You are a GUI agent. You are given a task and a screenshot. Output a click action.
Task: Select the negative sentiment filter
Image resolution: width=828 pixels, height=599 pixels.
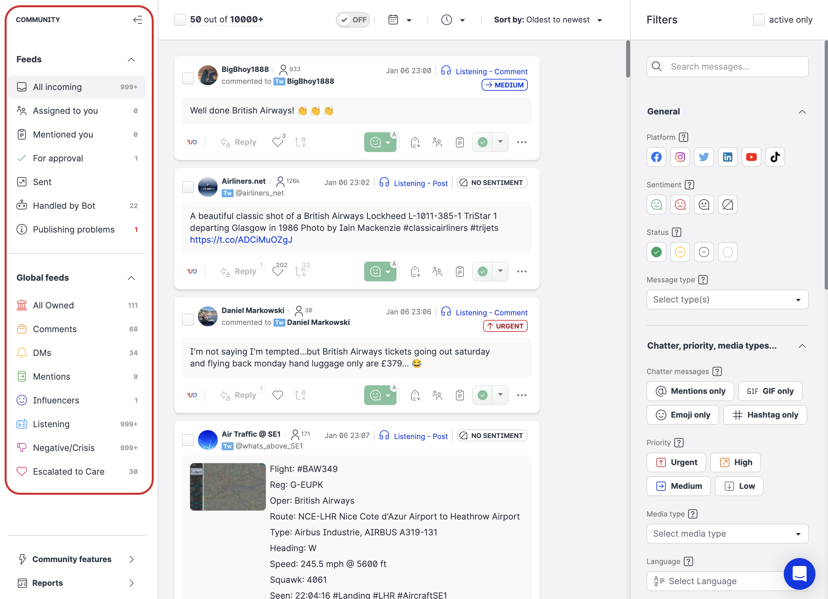click(x=680, y=205)
